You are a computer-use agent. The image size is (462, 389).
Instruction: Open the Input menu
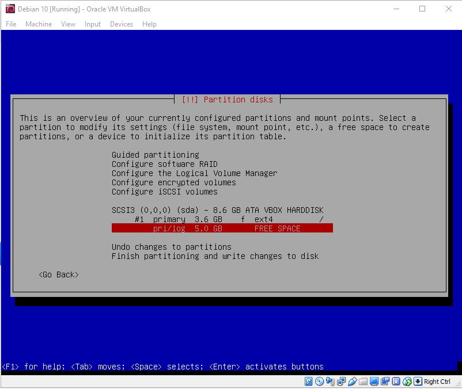point(93,24)
